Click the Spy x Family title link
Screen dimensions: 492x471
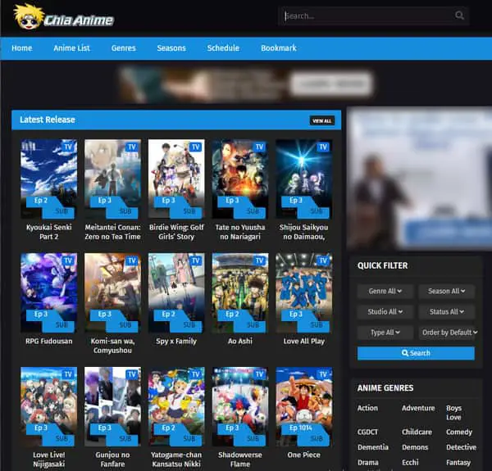176,341
